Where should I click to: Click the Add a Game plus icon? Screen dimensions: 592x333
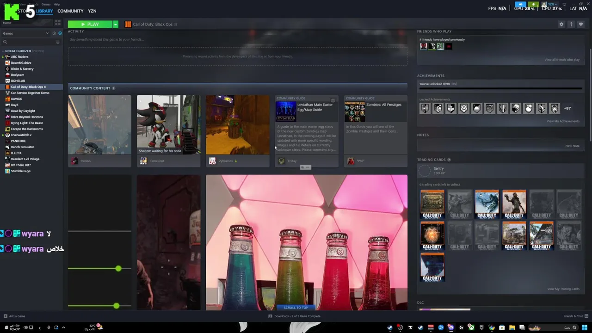(6, 316)
